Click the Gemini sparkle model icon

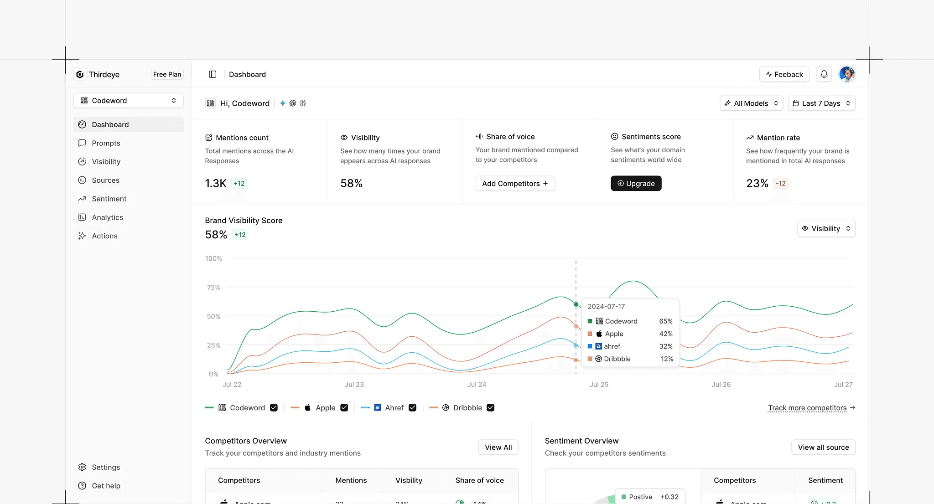tap(283, 103)
